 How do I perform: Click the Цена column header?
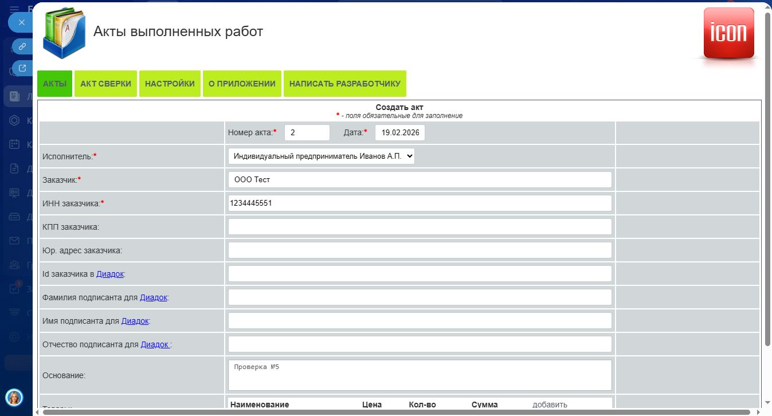[372, 405]
